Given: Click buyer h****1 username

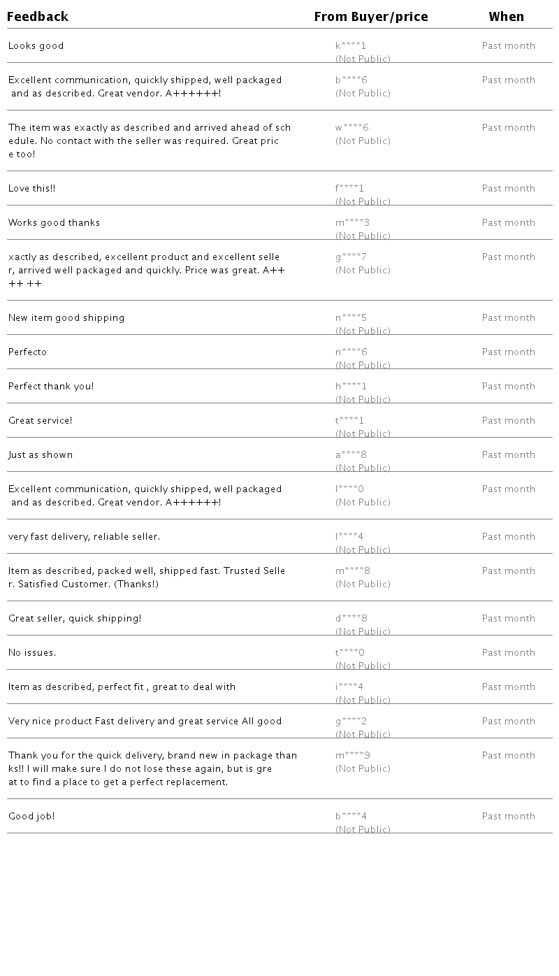Looking at the screenshot, I should pyautogui.click(x=351, y=387).
